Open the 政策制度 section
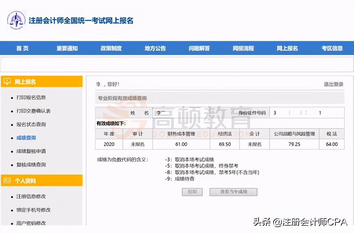The width and height of the screenshot is (354, 233). (111, 49)
